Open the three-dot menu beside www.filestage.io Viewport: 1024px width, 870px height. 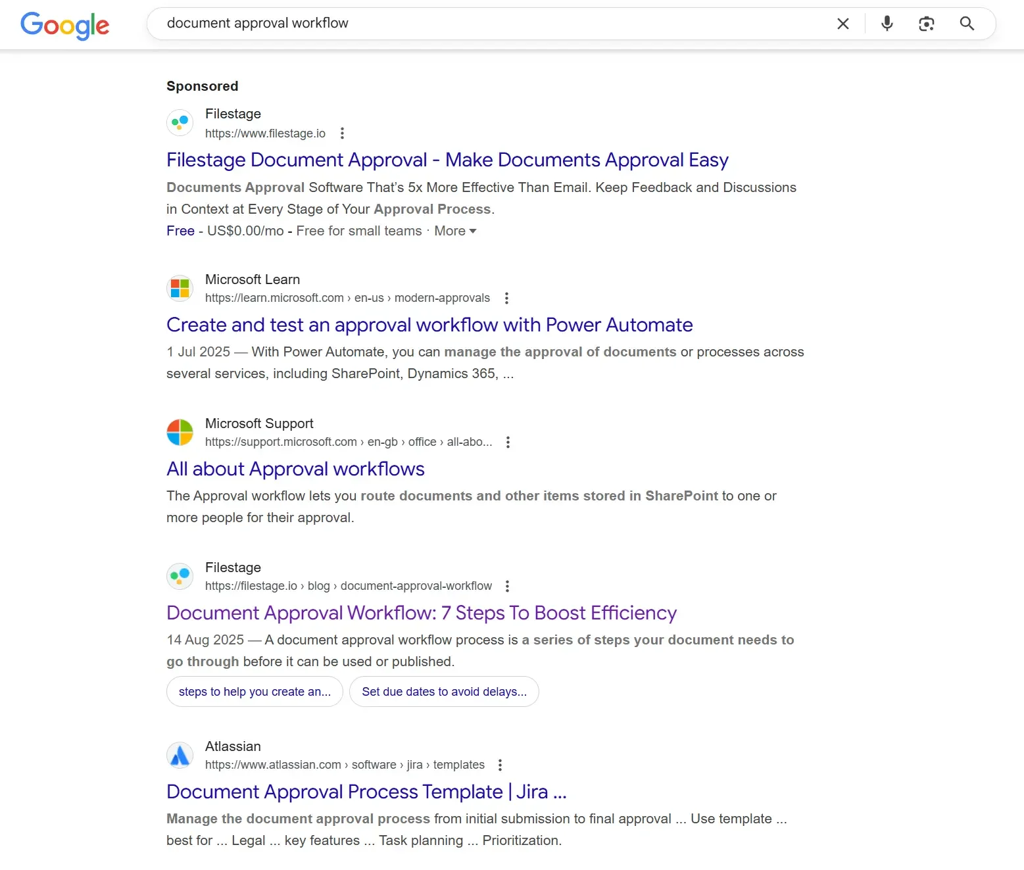(342, 133)
